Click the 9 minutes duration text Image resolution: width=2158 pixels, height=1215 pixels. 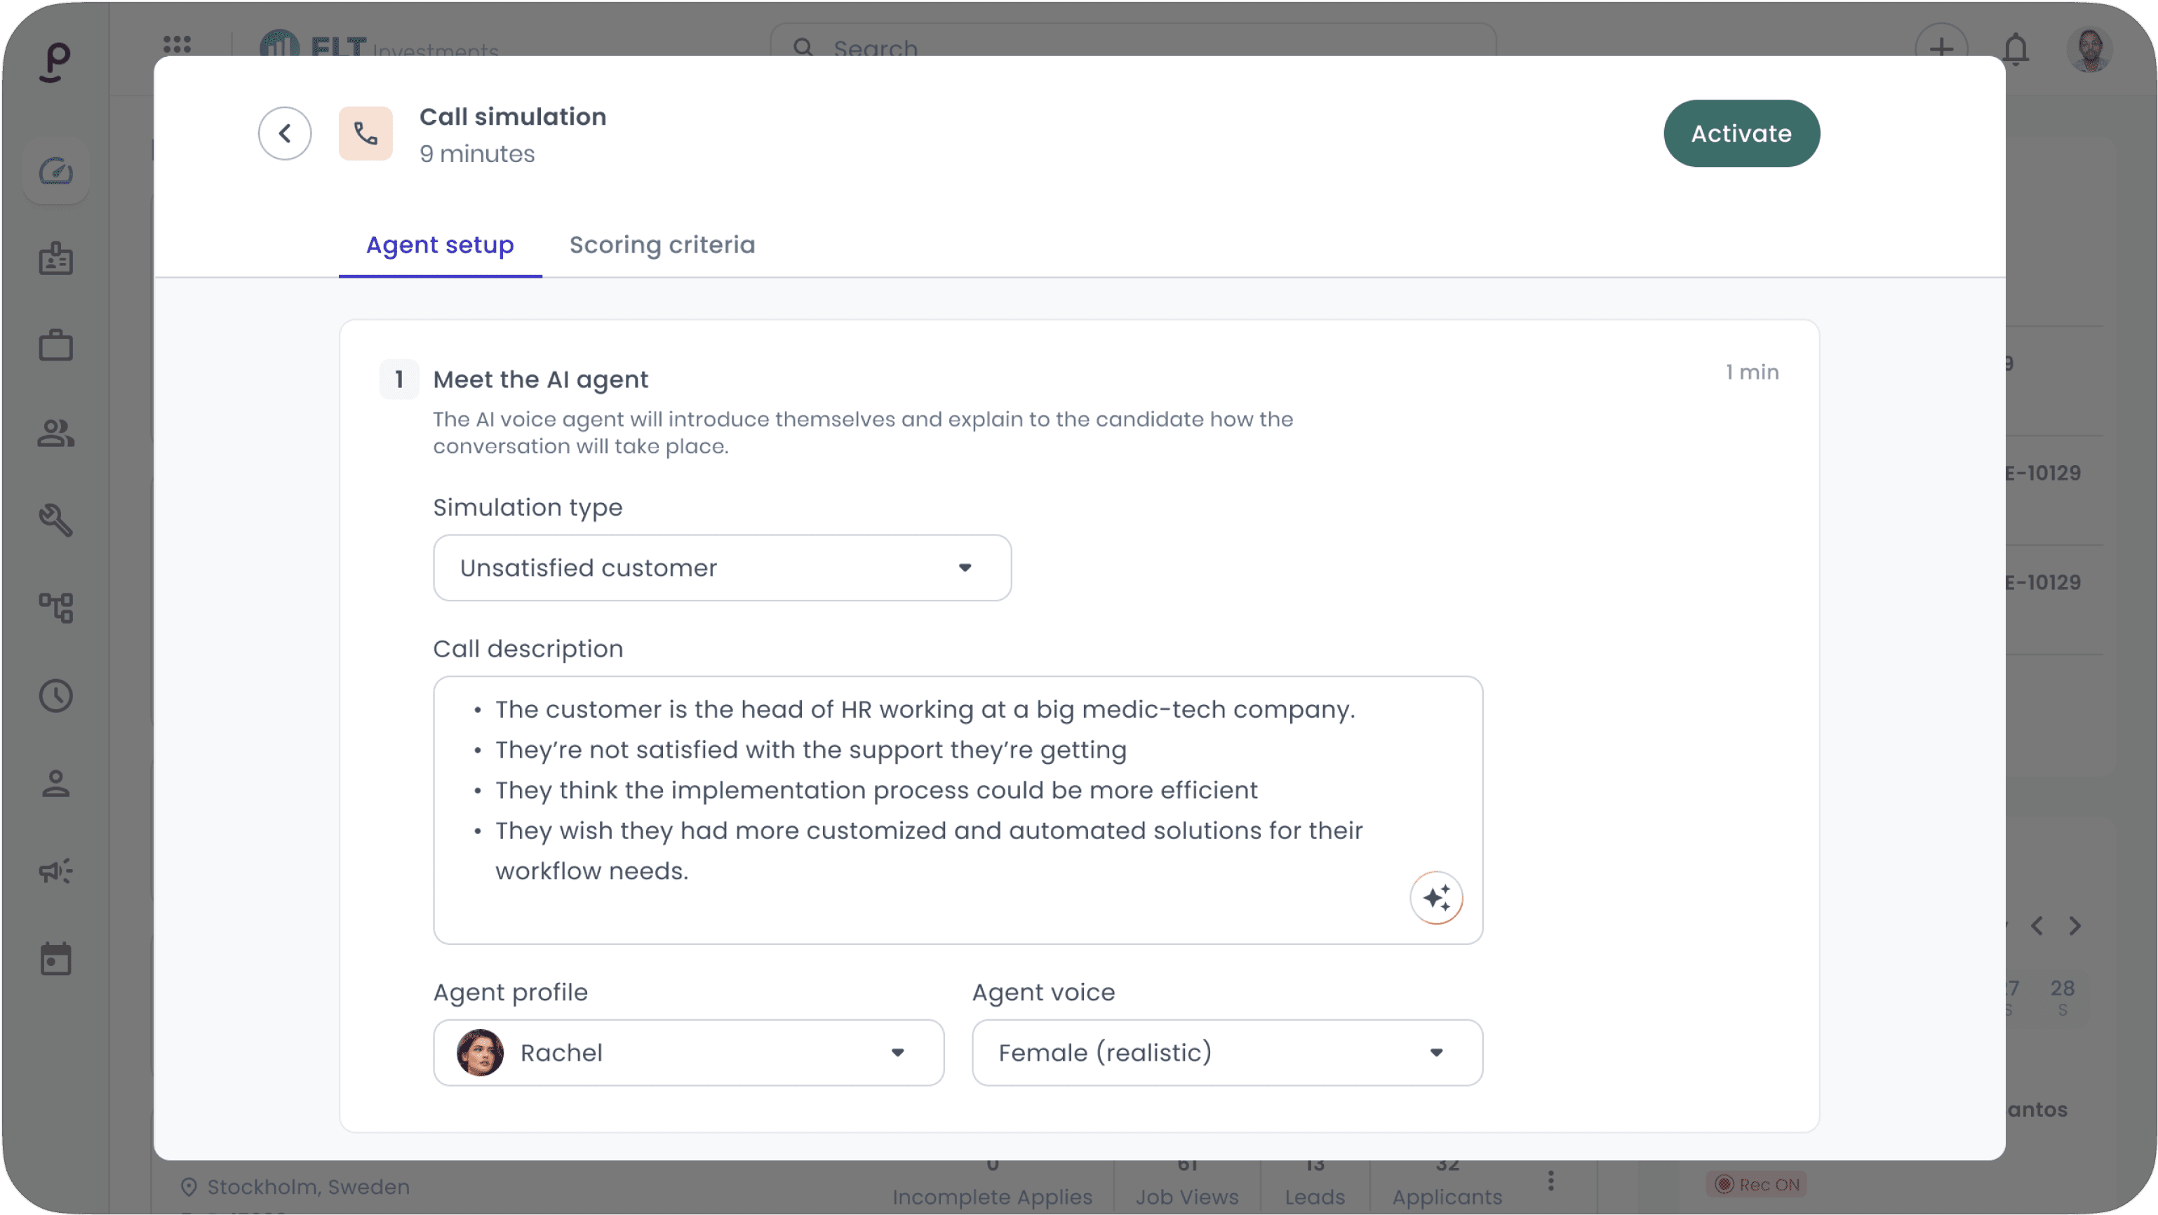pyautogui.click(x=476, y=154)
